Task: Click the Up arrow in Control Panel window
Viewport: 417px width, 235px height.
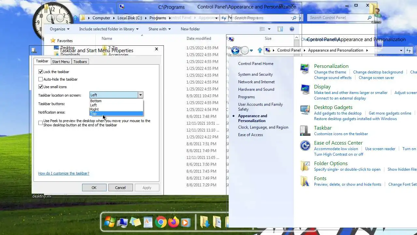Action: point(260,50)
